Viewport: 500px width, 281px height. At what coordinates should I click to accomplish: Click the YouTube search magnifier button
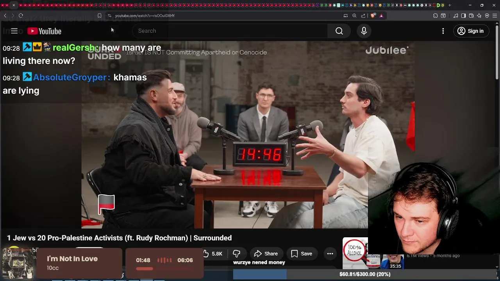click(339, 31)
